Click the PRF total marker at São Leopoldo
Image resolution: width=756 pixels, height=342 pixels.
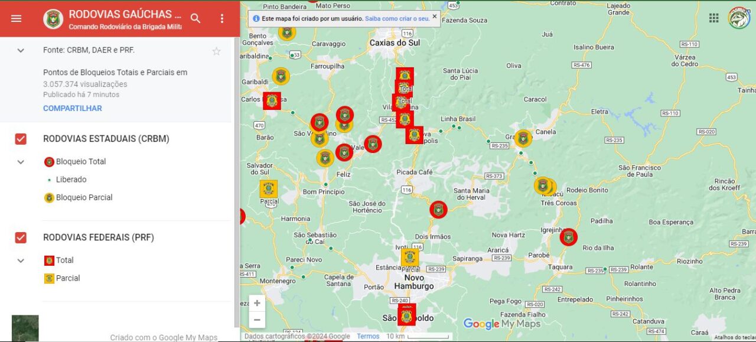[406, 315]
